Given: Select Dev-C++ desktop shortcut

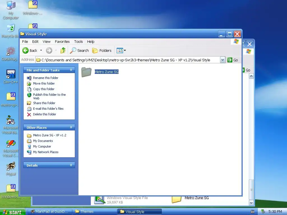Looking at the screenshot, I should tap(11, 76).
